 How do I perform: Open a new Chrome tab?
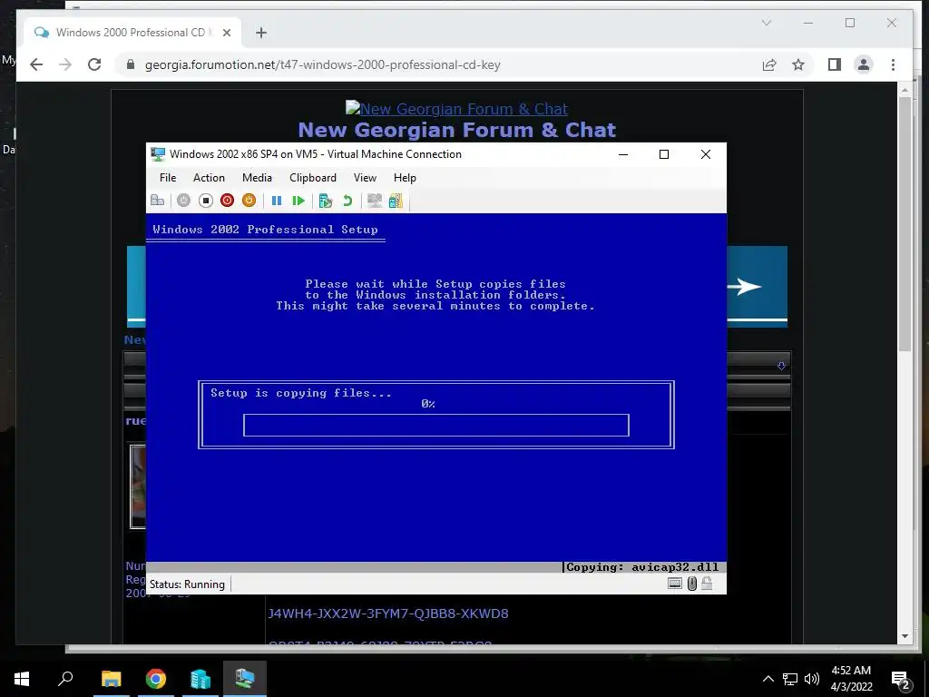261,33
